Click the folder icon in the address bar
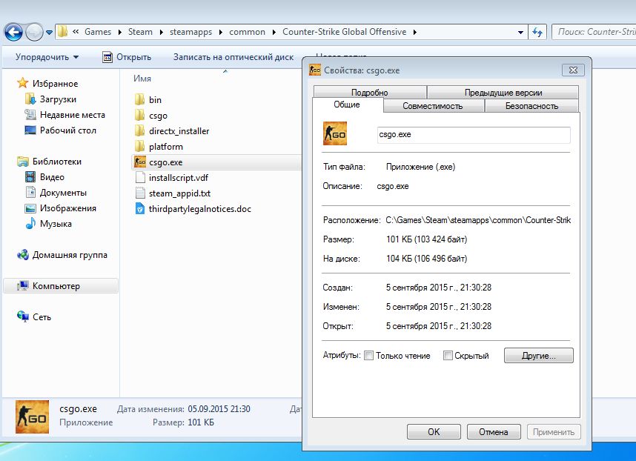636x461 pixels. (62, 32)
